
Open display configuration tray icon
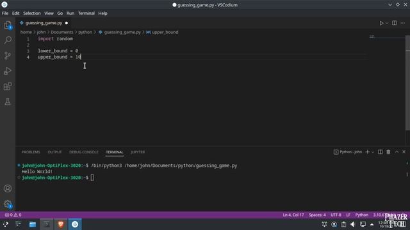(x=363, y=224)
